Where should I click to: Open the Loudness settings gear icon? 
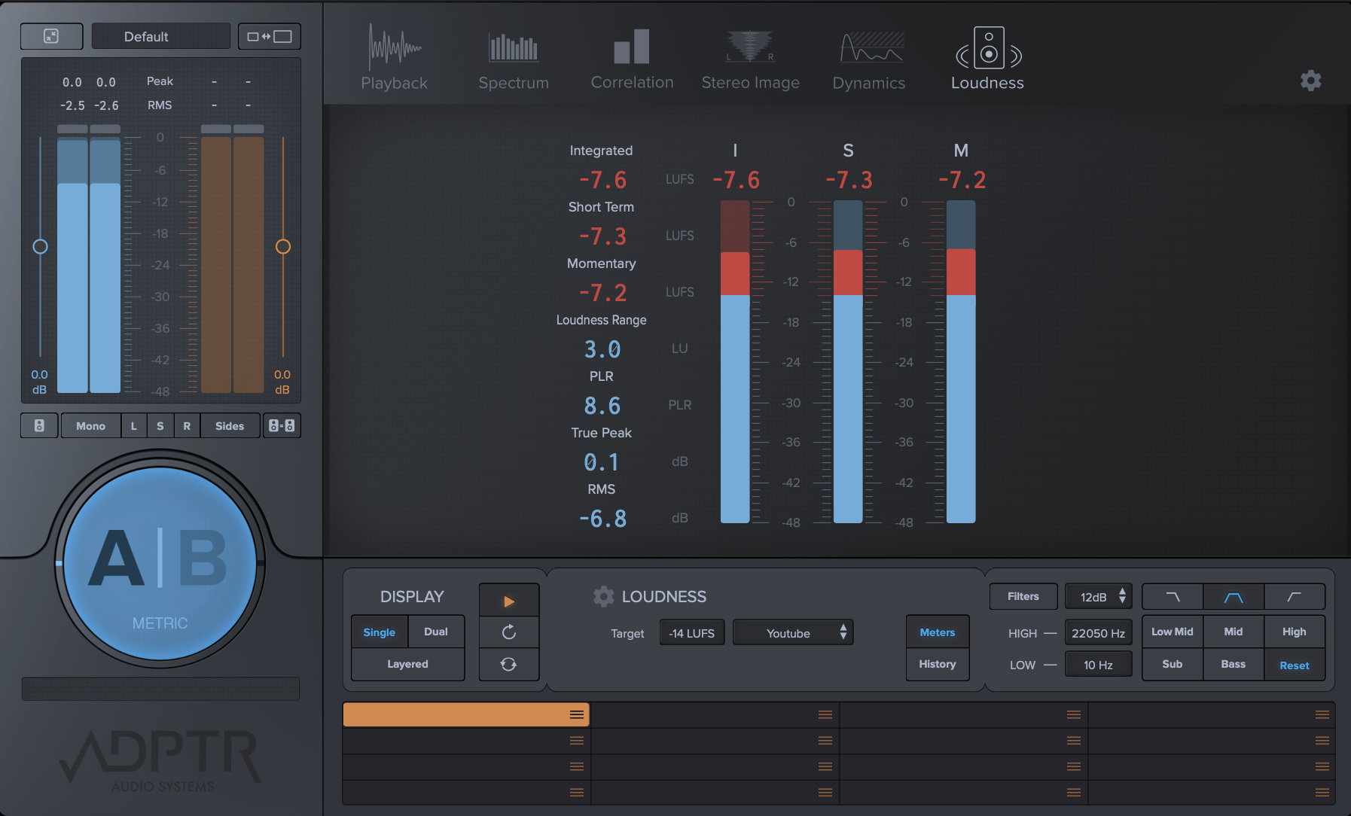tap(603, 596)
